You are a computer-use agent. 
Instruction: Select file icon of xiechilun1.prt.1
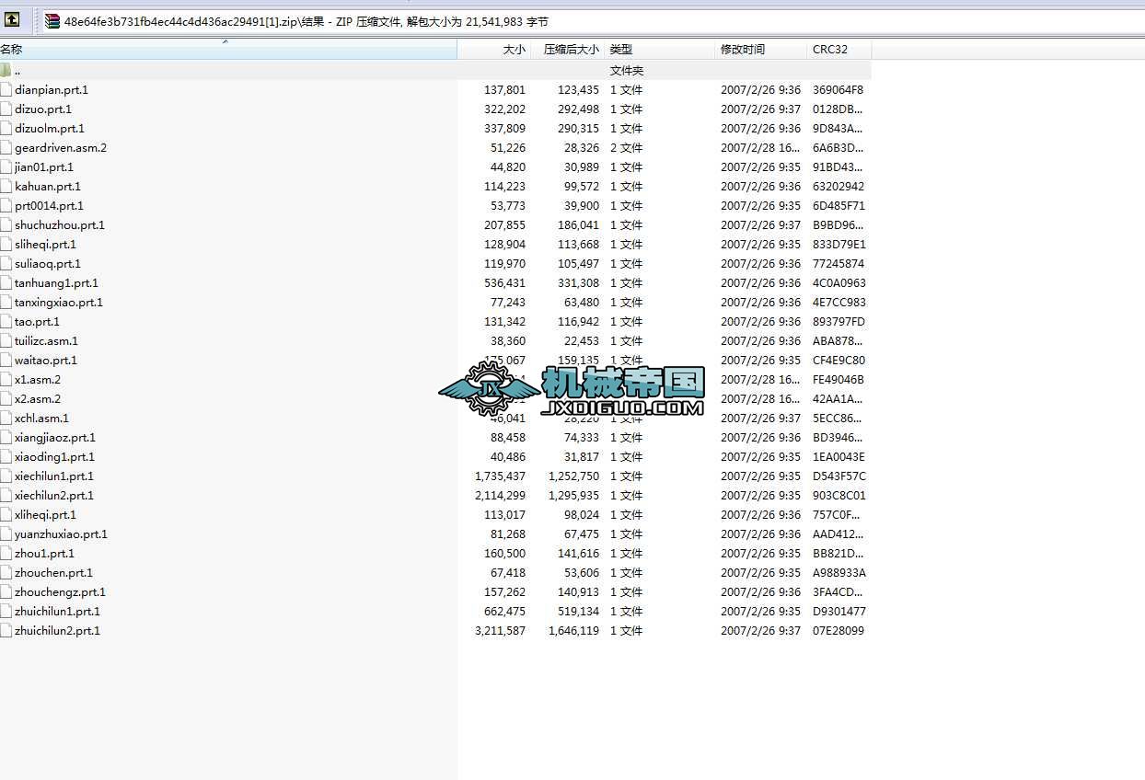[6, 476]
